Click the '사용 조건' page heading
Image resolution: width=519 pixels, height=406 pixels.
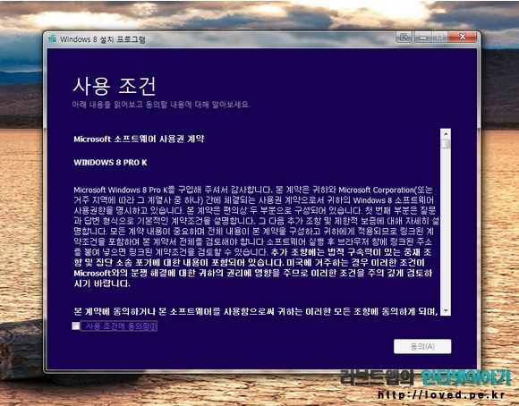(115, 86)
